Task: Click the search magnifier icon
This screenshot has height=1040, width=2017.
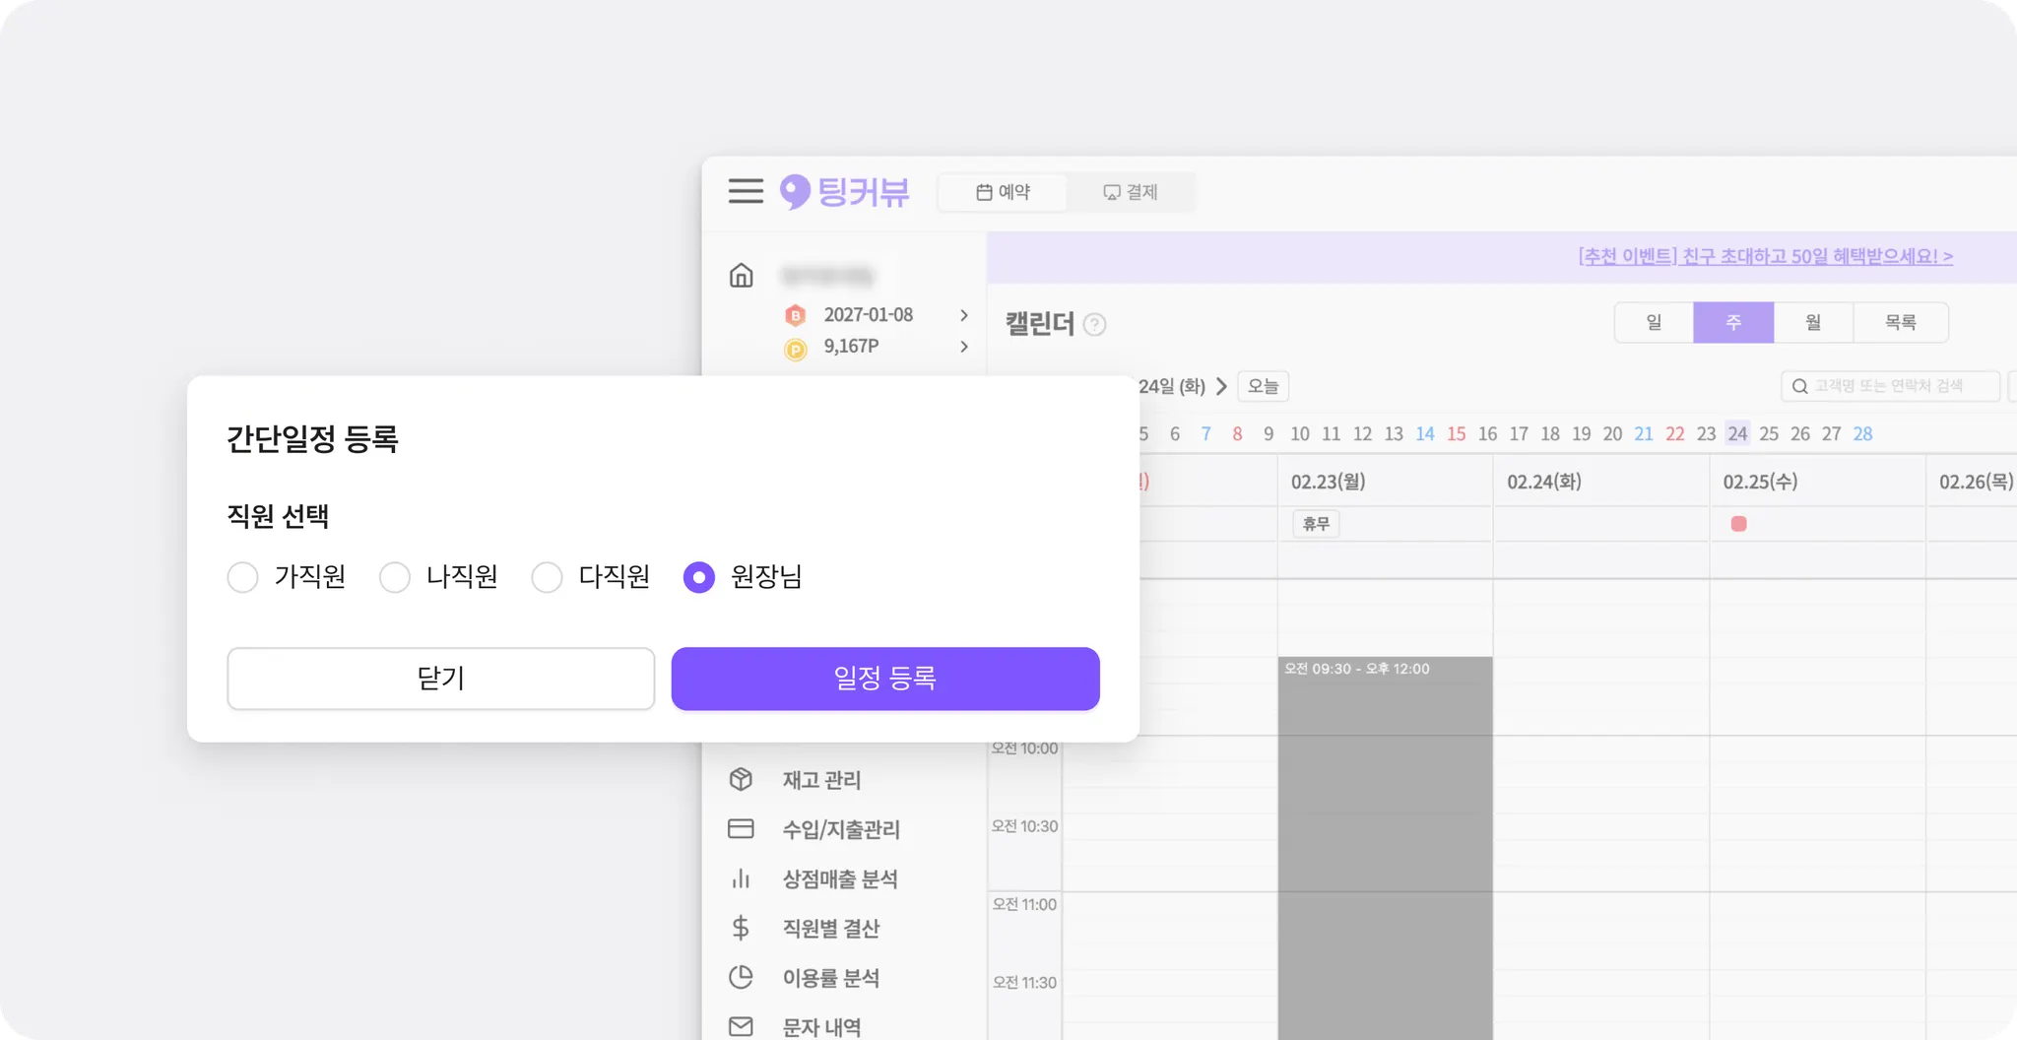Action: [1799, 386]
